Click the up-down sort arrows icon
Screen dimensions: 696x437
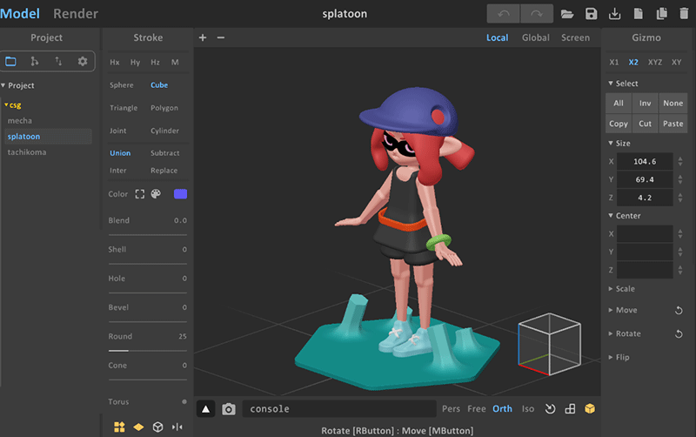(x=58, y=61)
